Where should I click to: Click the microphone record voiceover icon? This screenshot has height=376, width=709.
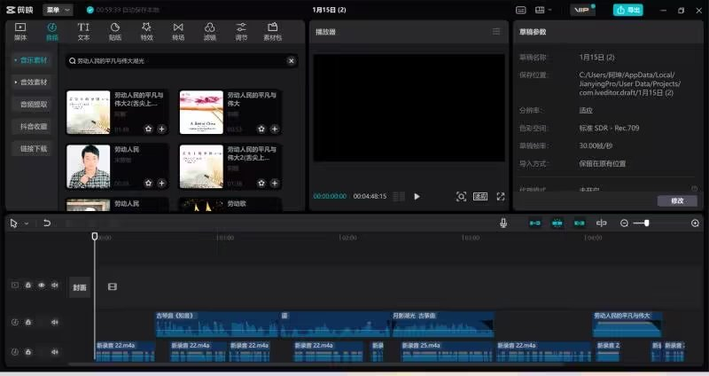(503, 223)
